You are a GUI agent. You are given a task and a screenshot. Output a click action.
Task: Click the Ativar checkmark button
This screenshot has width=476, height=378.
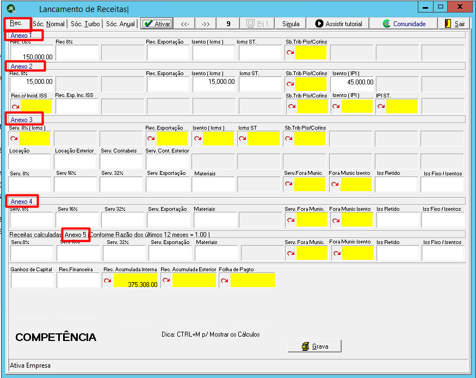pyautogui.click(x=157, y=24)
